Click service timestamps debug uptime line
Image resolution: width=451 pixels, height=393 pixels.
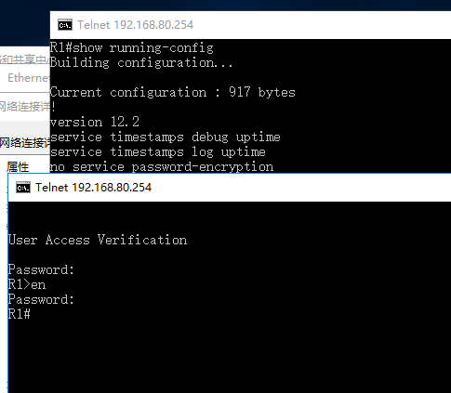coord(166,137)
